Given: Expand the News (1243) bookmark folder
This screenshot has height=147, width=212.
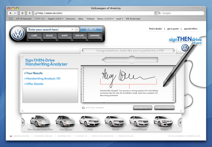Looking at the screenshot, I should coord(105,19).
